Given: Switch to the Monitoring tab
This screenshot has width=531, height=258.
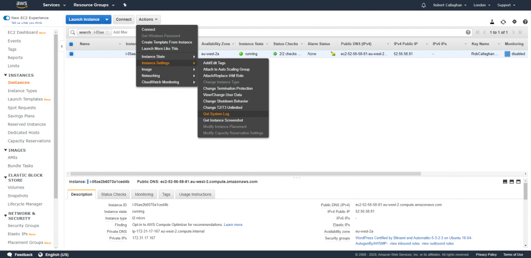Looking at the screenshot, I should 144,194.
